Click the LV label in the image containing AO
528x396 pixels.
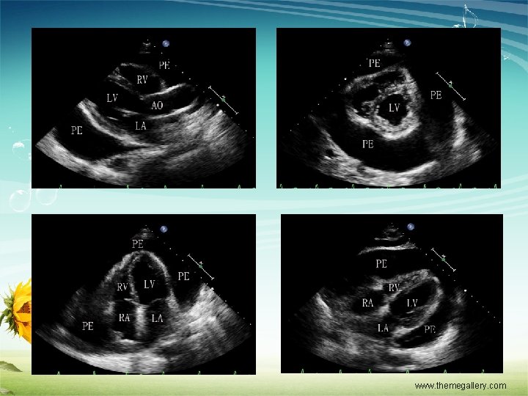click(x=112, y=98)
